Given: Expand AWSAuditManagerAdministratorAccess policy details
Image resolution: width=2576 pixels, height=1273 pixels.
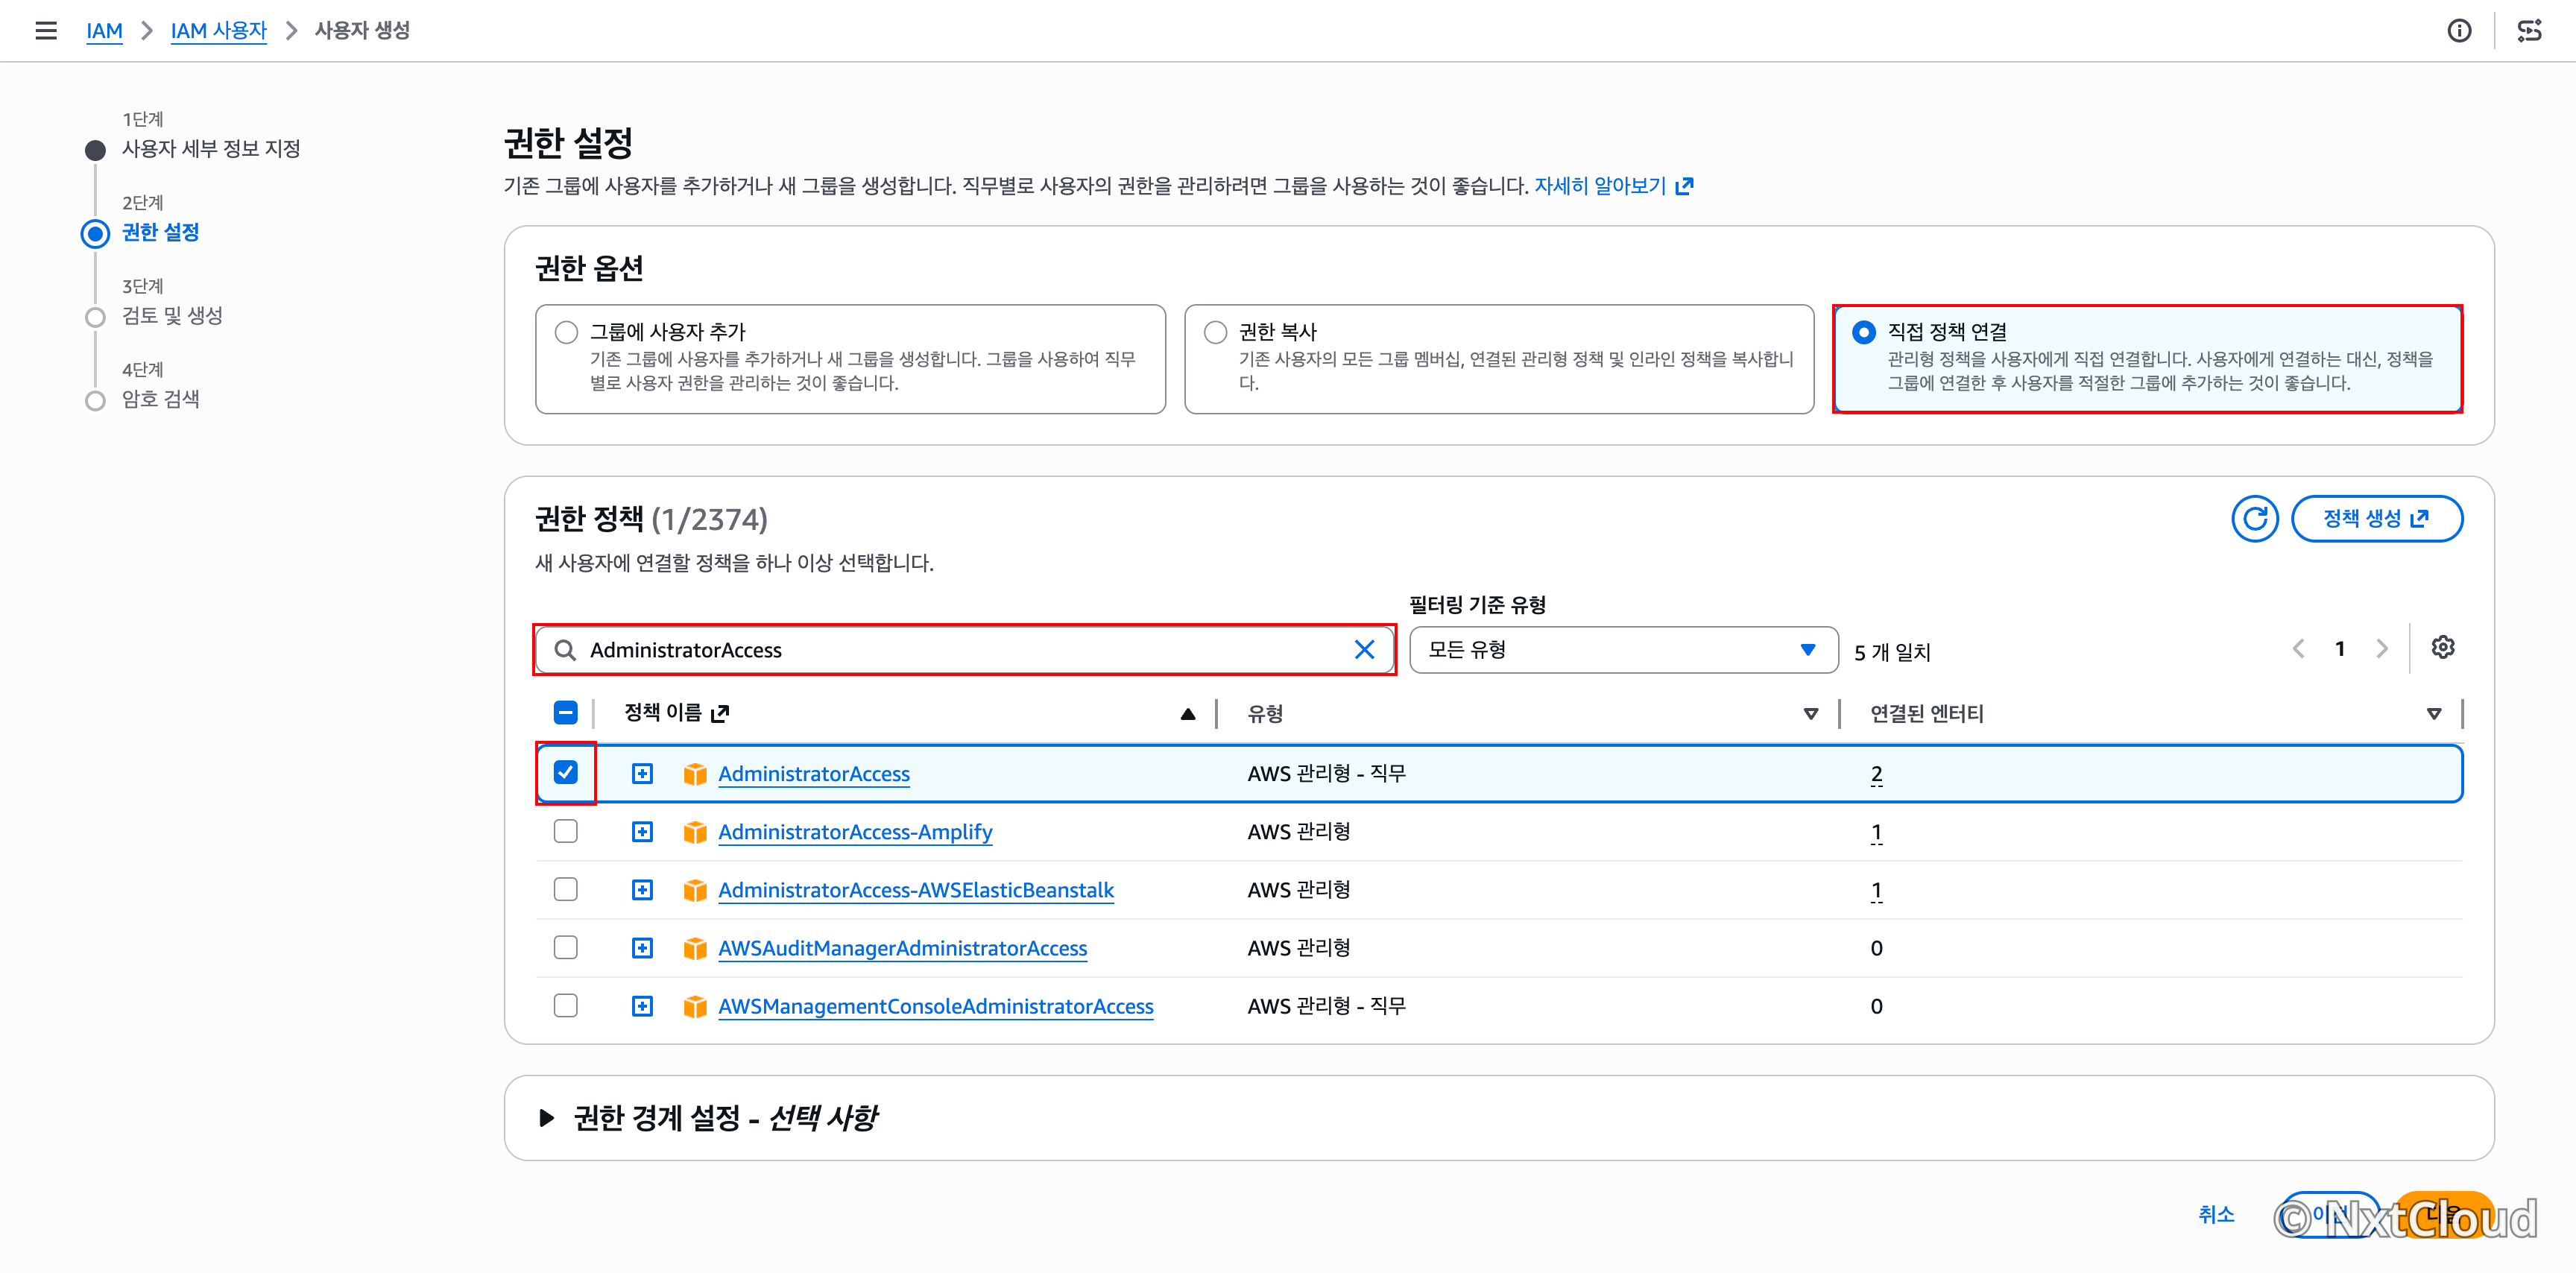Looking at the screenshot, I should coord(642,948).
